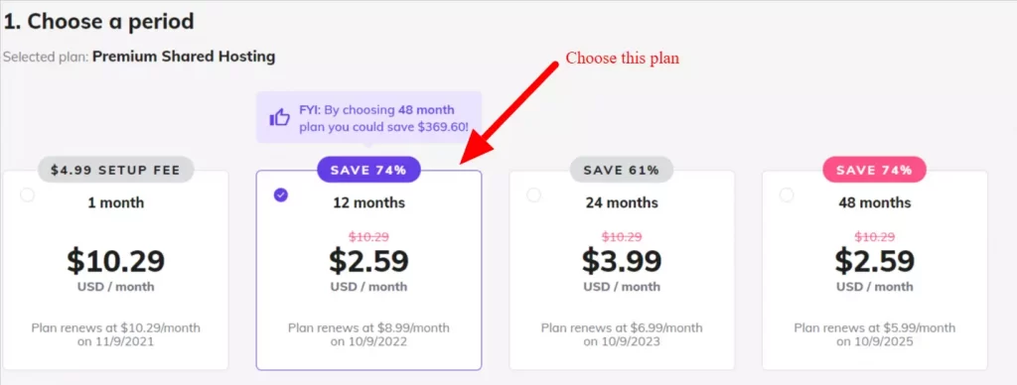
Task: Choose the 24 months radio button
Action: (x=533, y=195)
